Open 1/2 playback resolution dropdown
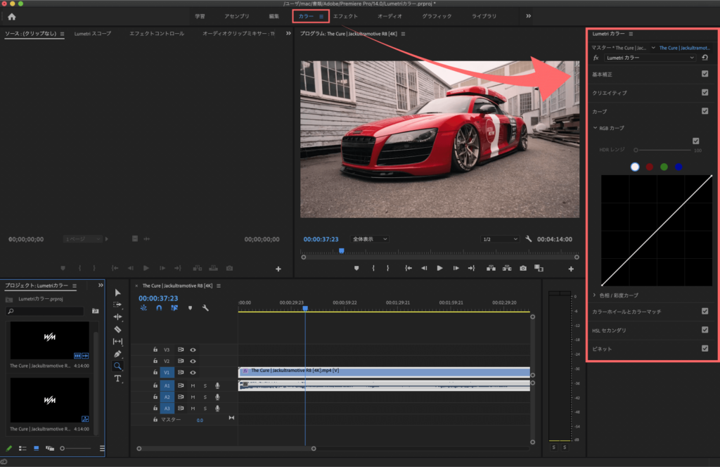The image size is (720, 467). click(x=500, y=239)
